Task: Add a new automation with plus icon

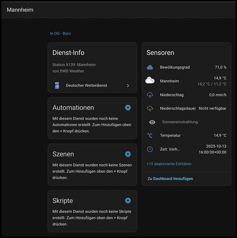Action: (x=128, y=108)
